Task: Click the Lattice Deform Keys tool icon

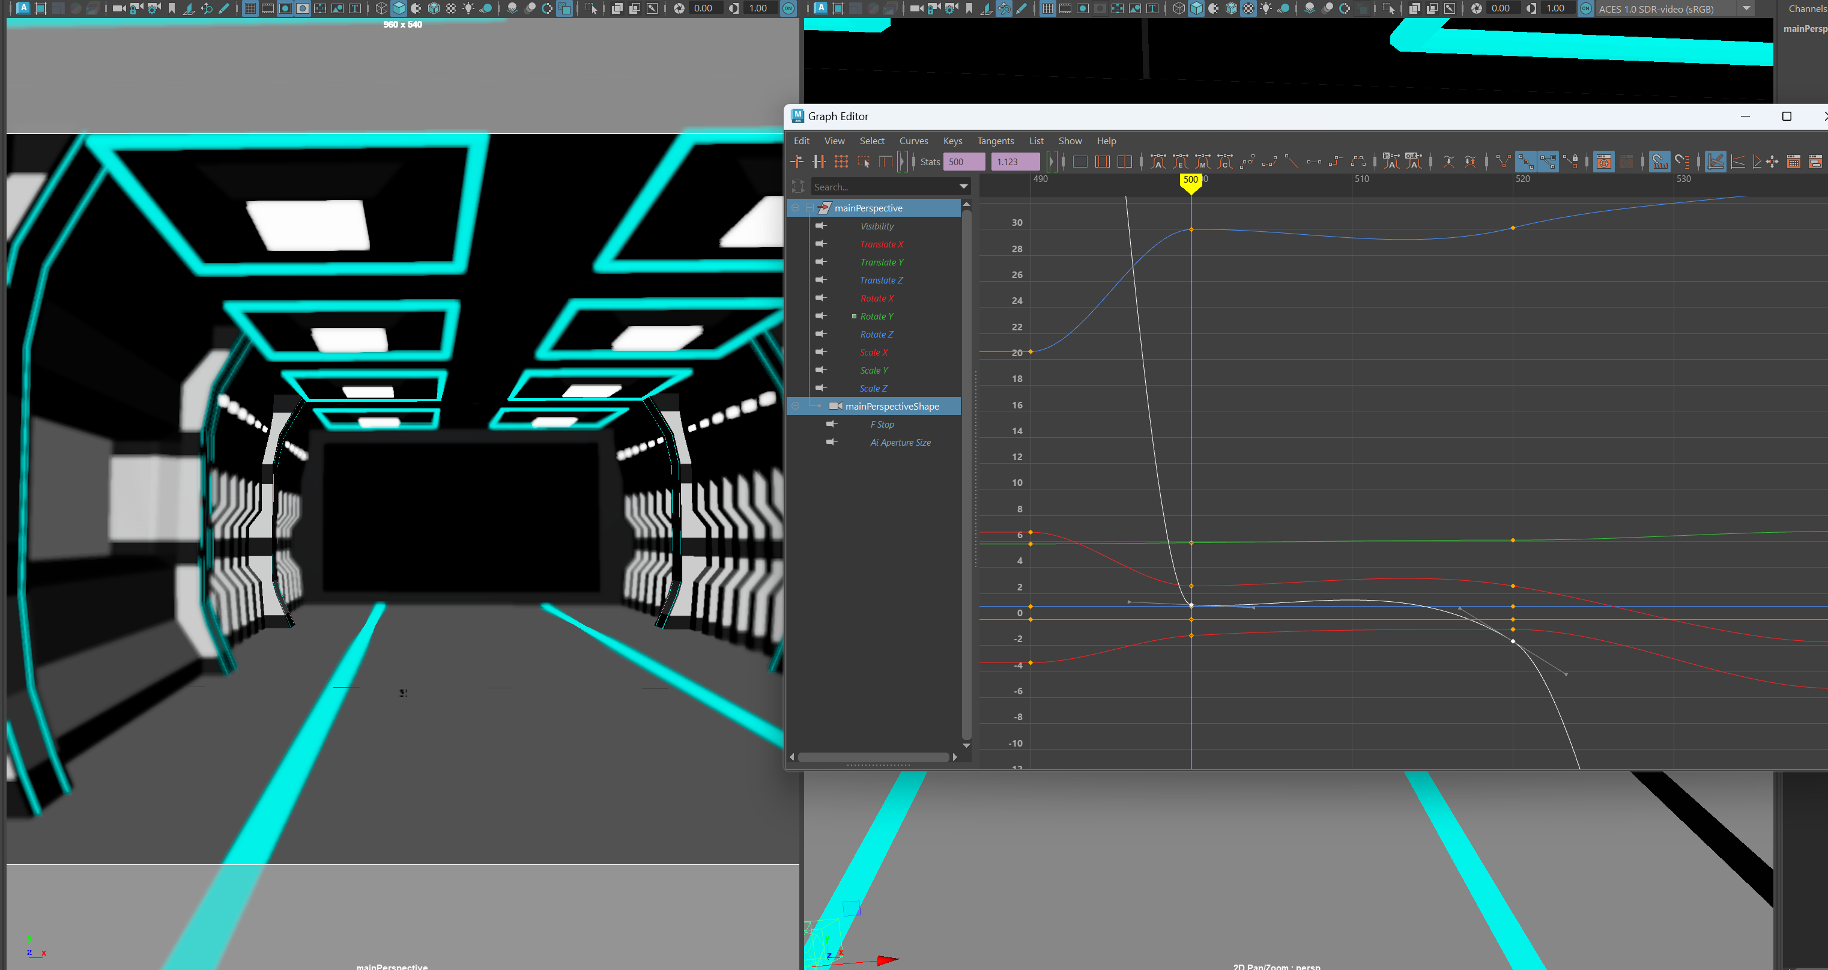Action: 841,162
